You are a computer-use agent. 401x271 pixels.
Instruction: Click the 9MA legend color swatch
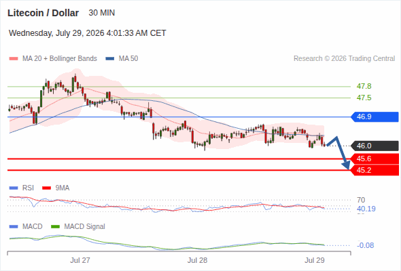click(x=46, y=188)
